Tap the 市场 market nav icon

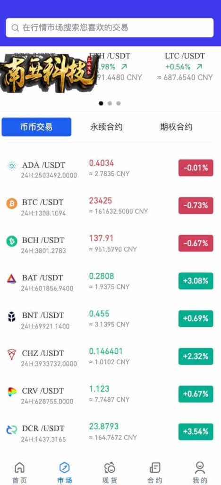pyautogui.click(x=64, y=467)
